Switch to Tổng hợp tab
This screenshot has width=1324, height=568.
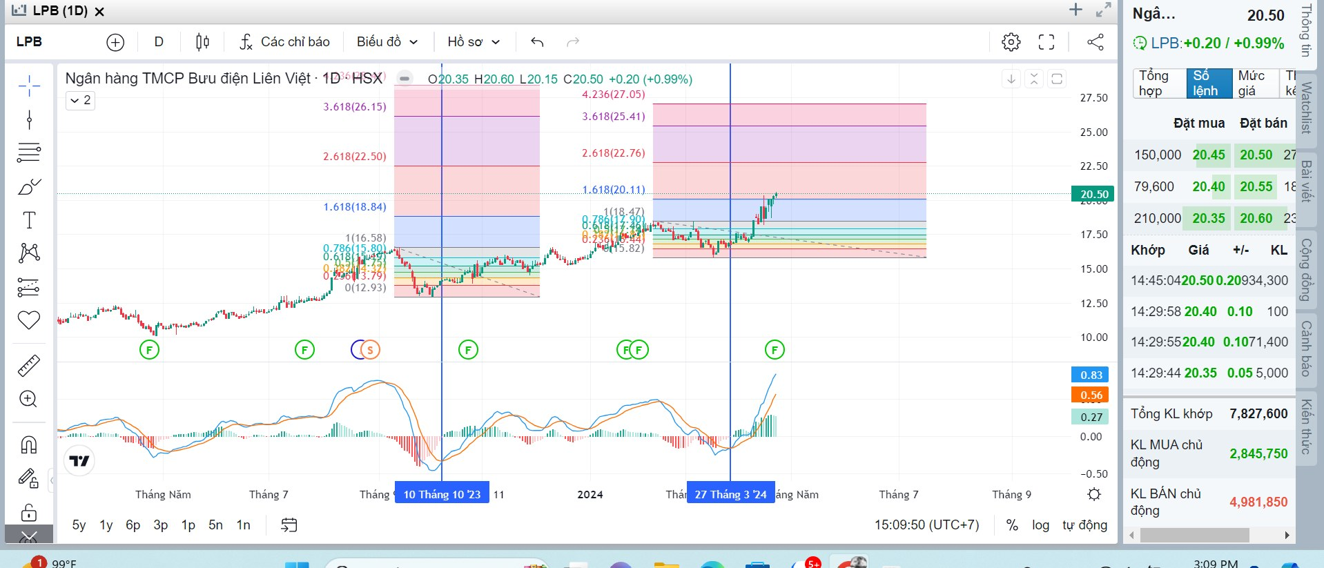tap(1160, 83)
